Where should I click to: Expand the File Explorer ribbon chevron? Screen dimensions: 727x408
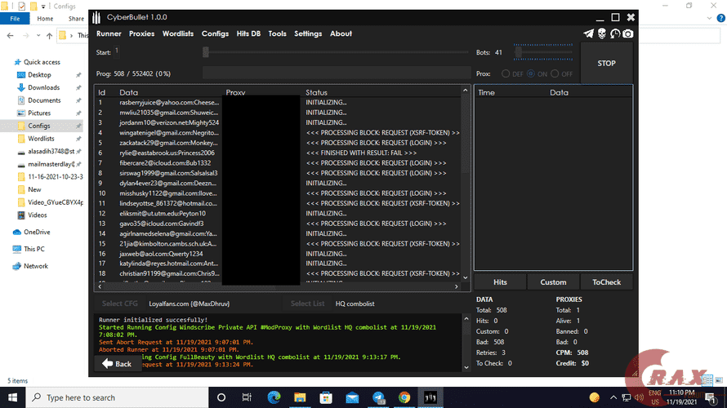coord(708,19)
